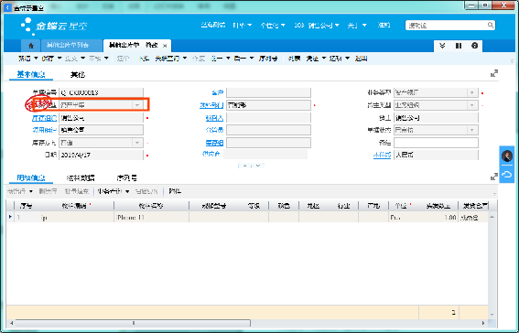Open the 库存方向 combo box arrow

(x=137, y=143)
